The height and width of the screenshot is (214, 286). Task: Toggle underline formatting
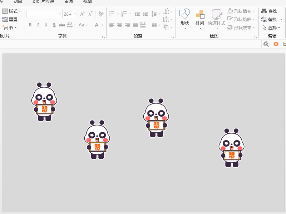click(x=46, y=25)
